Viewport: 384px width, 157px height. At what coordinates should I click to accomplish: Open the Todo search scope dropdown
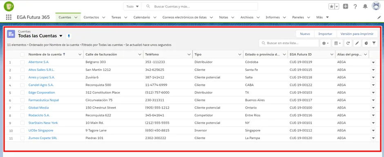pos(132,7)
